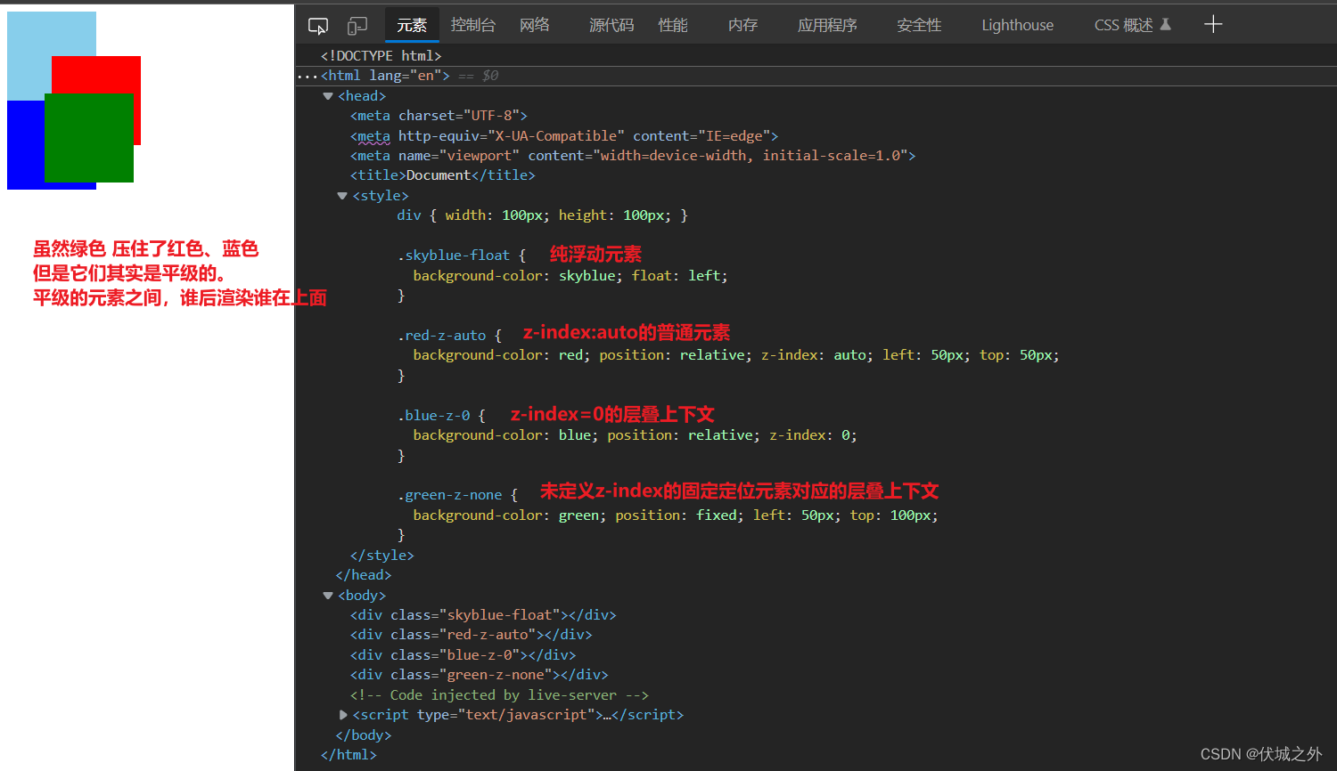Add a new DevTools tab with plus icon
Viewport: 1337px width, 771px height.
[1213, 24]
